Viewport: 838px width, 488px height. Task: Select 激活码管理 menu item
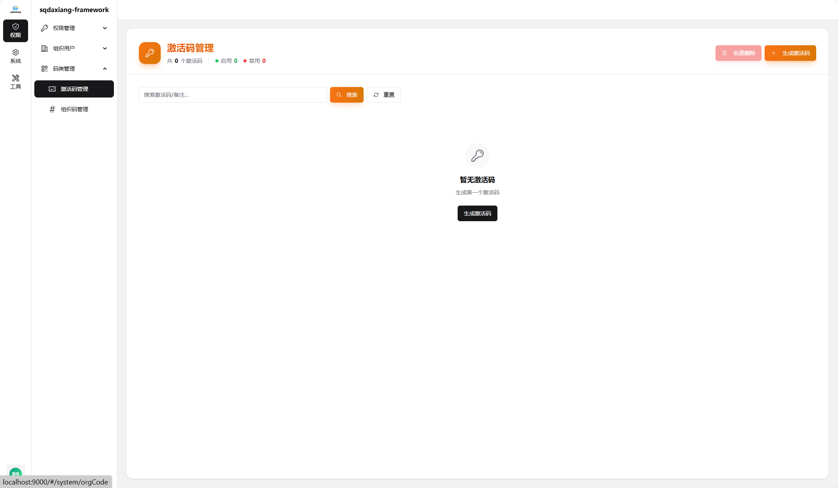click(74, 89)
